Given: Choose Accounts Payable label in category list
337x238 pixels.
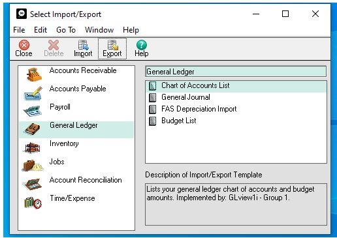Looking at the screenshot, I should [x=78, y=89].
